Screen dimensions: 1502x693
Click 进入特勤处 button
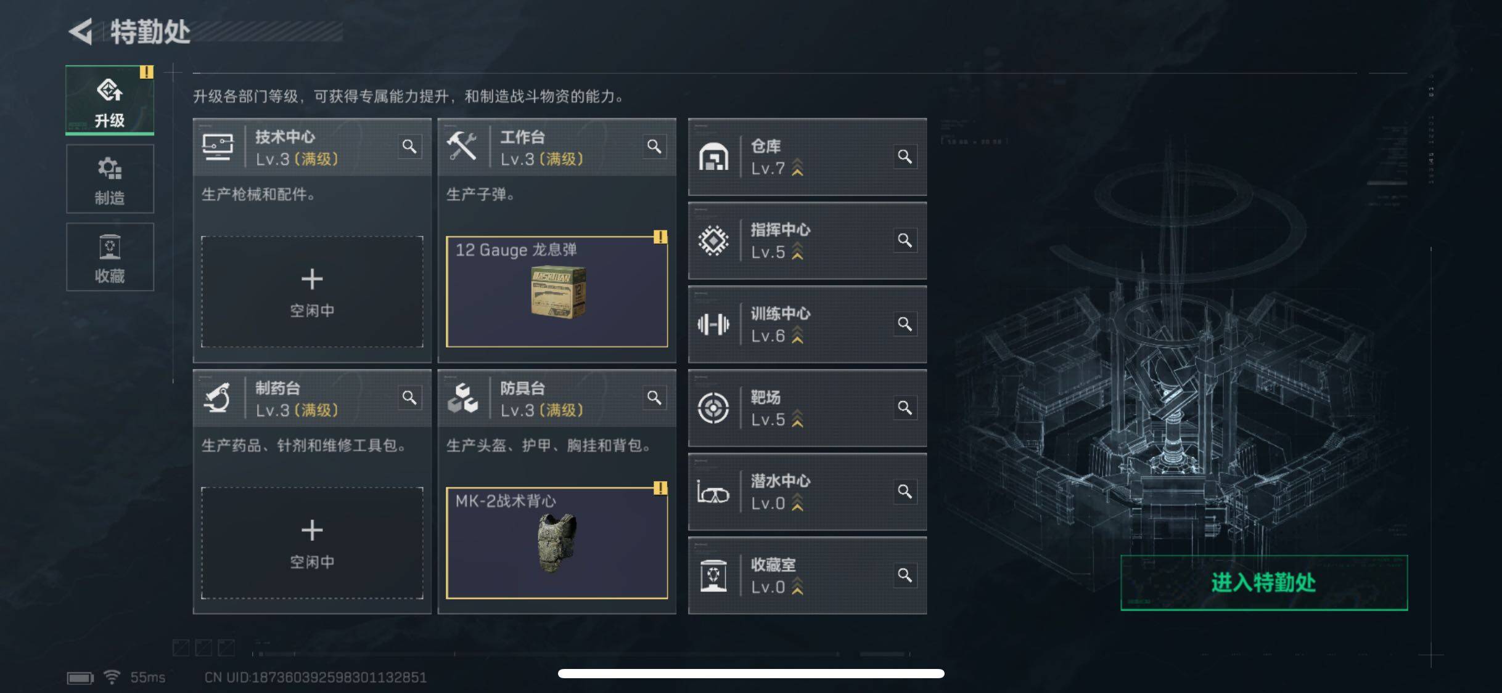[x=1264, y=583]
